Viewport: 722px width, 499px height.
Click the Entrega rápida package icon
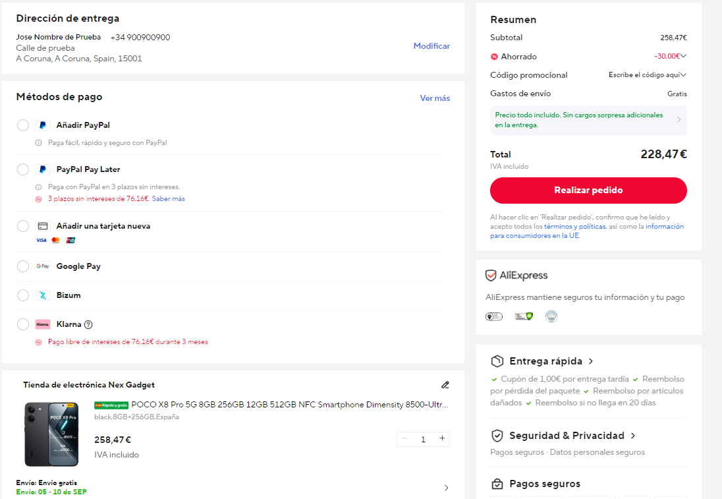[x=497, y=361]
